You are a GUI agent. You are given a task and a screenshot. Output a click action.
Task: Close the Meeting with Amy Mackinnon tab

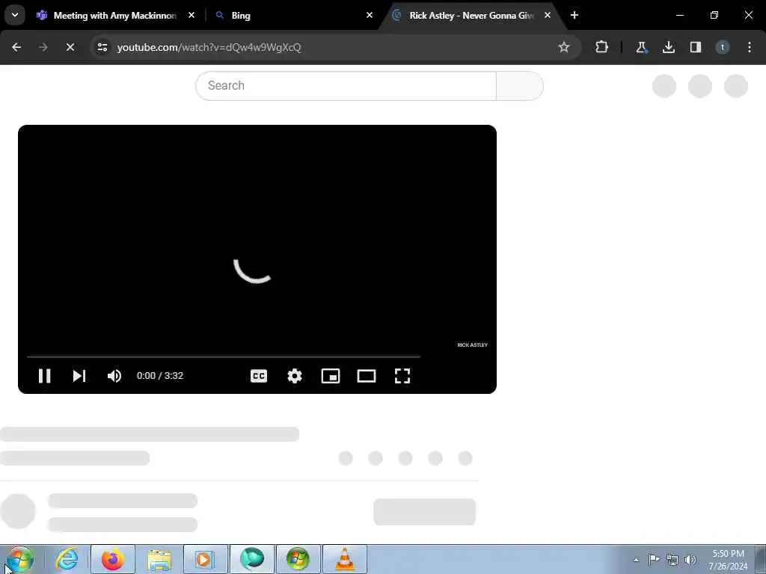pyautogui.click(x=191, y=16)
